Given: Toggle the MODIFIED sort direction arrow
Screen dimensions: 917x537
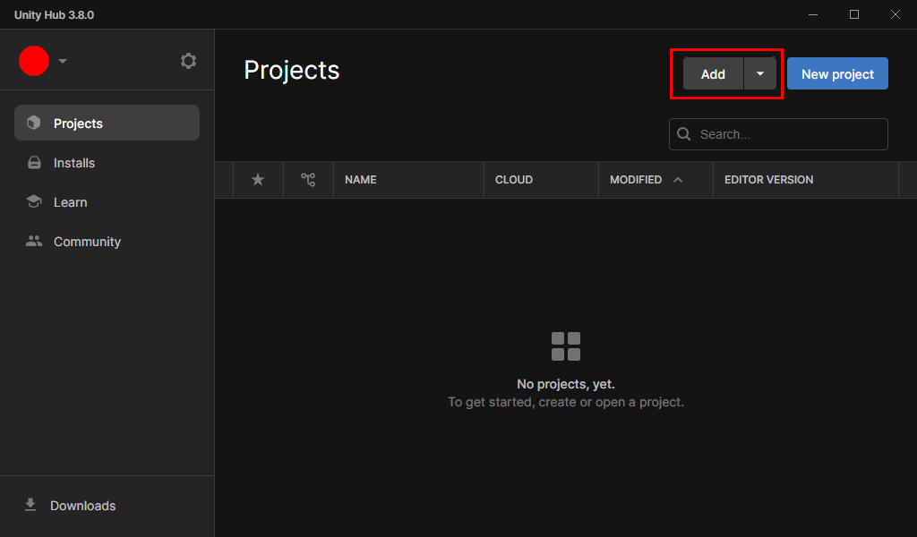Looking at the screenshot, I should pos(678,179).
